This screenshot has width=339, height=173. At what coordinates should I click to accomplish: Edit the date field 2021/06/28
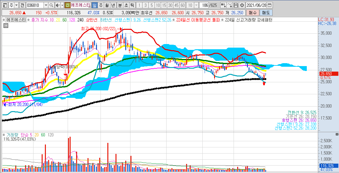tap(257, 5)
